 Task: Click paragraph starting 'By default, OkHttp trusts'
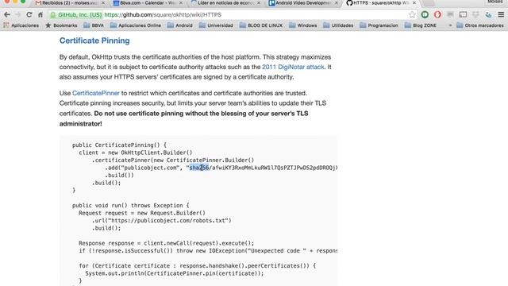pyautogui.click(x=195, y=67)
